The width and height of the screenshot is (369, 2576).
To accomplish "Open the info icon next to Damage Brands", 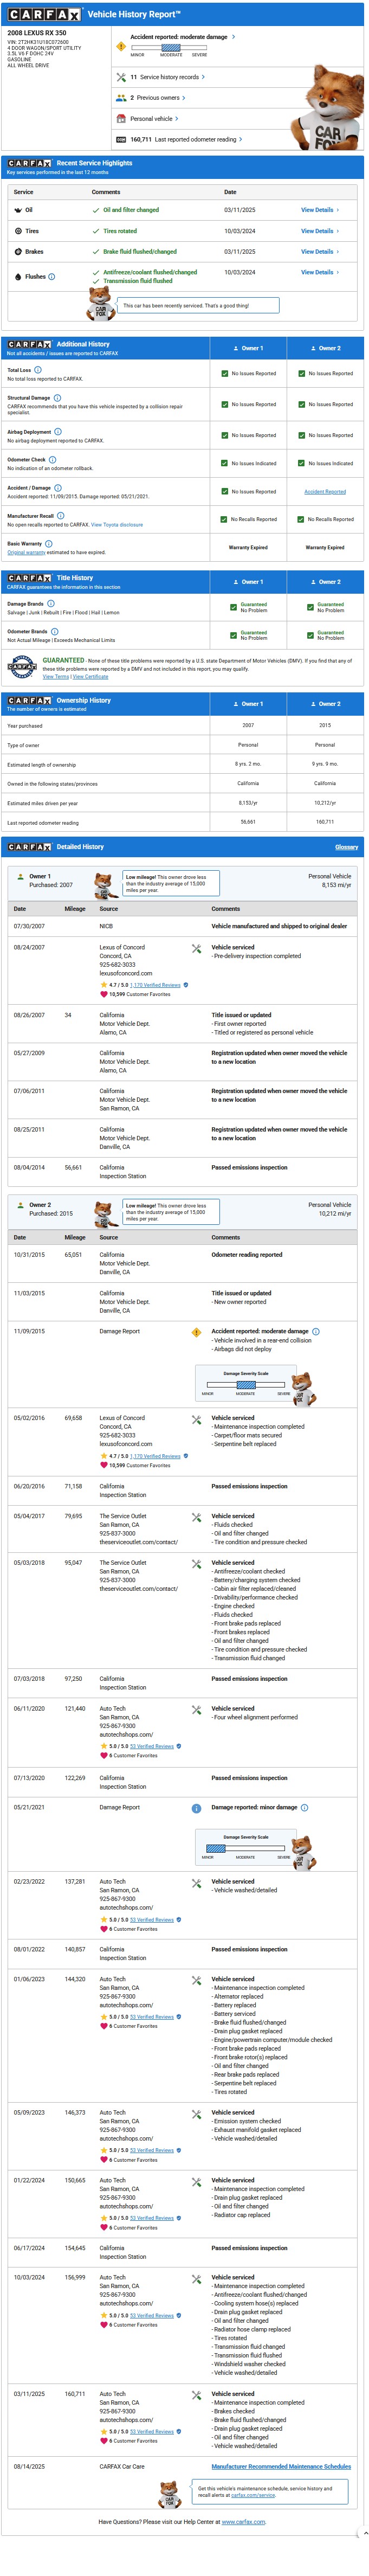I will click(x=51, y=604).
